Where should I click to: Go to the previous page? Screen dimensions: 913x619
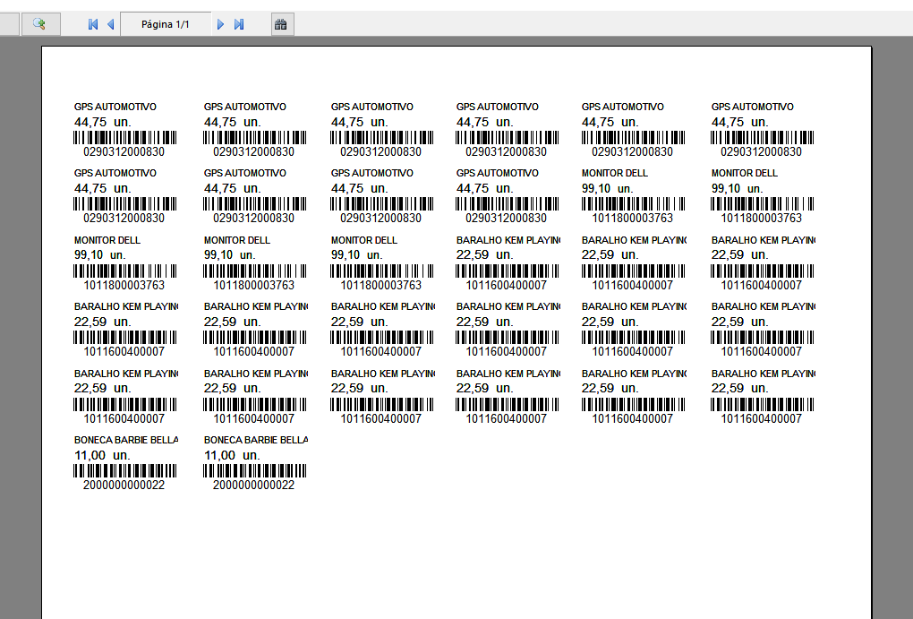pyautogui.click(x=111, y=24)
